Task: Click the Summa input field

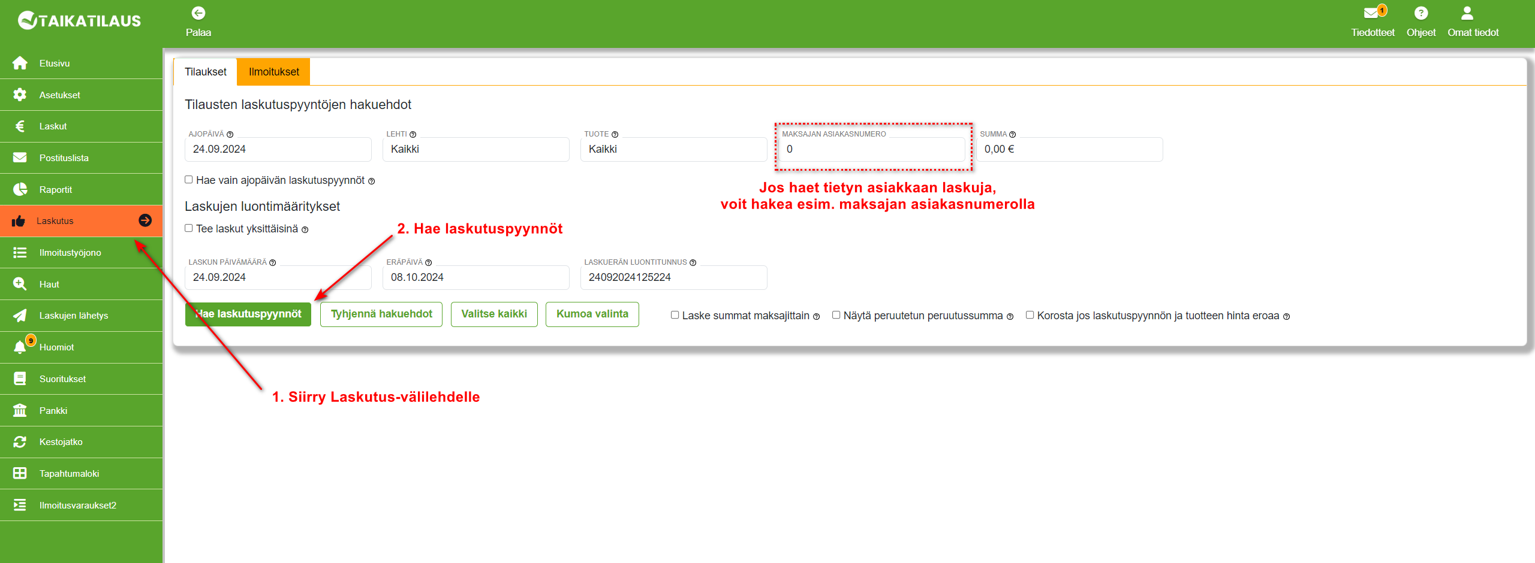Action: pyautogui.click(x=1070, y=149)
